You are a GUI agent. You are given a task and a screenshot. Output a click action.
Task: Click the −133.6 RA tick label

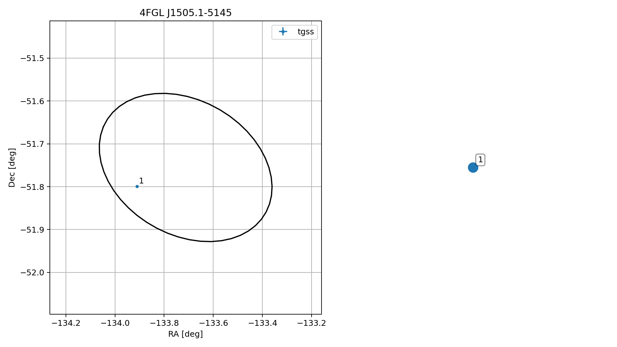(x=213, y=323)
